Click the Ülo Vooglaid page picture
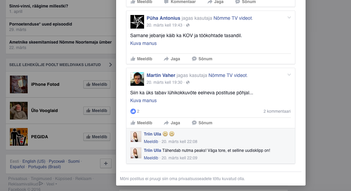Screen dimensions: 351x191 [19, 111]
